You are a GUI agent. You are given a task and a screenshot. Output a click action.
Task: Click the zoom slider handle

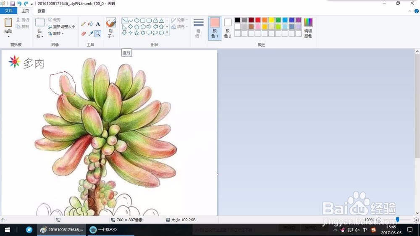(x=397, y=220)
